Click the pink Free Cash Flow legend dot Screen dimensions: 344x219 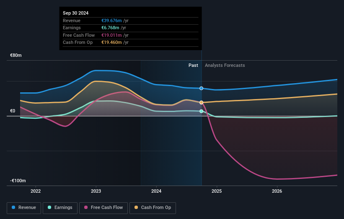pyautogui.click(x=86, y=207)
